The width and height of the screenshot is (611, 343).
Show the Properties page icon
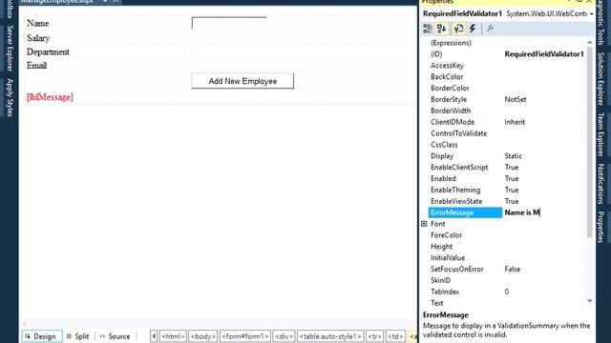coord(458,29)
